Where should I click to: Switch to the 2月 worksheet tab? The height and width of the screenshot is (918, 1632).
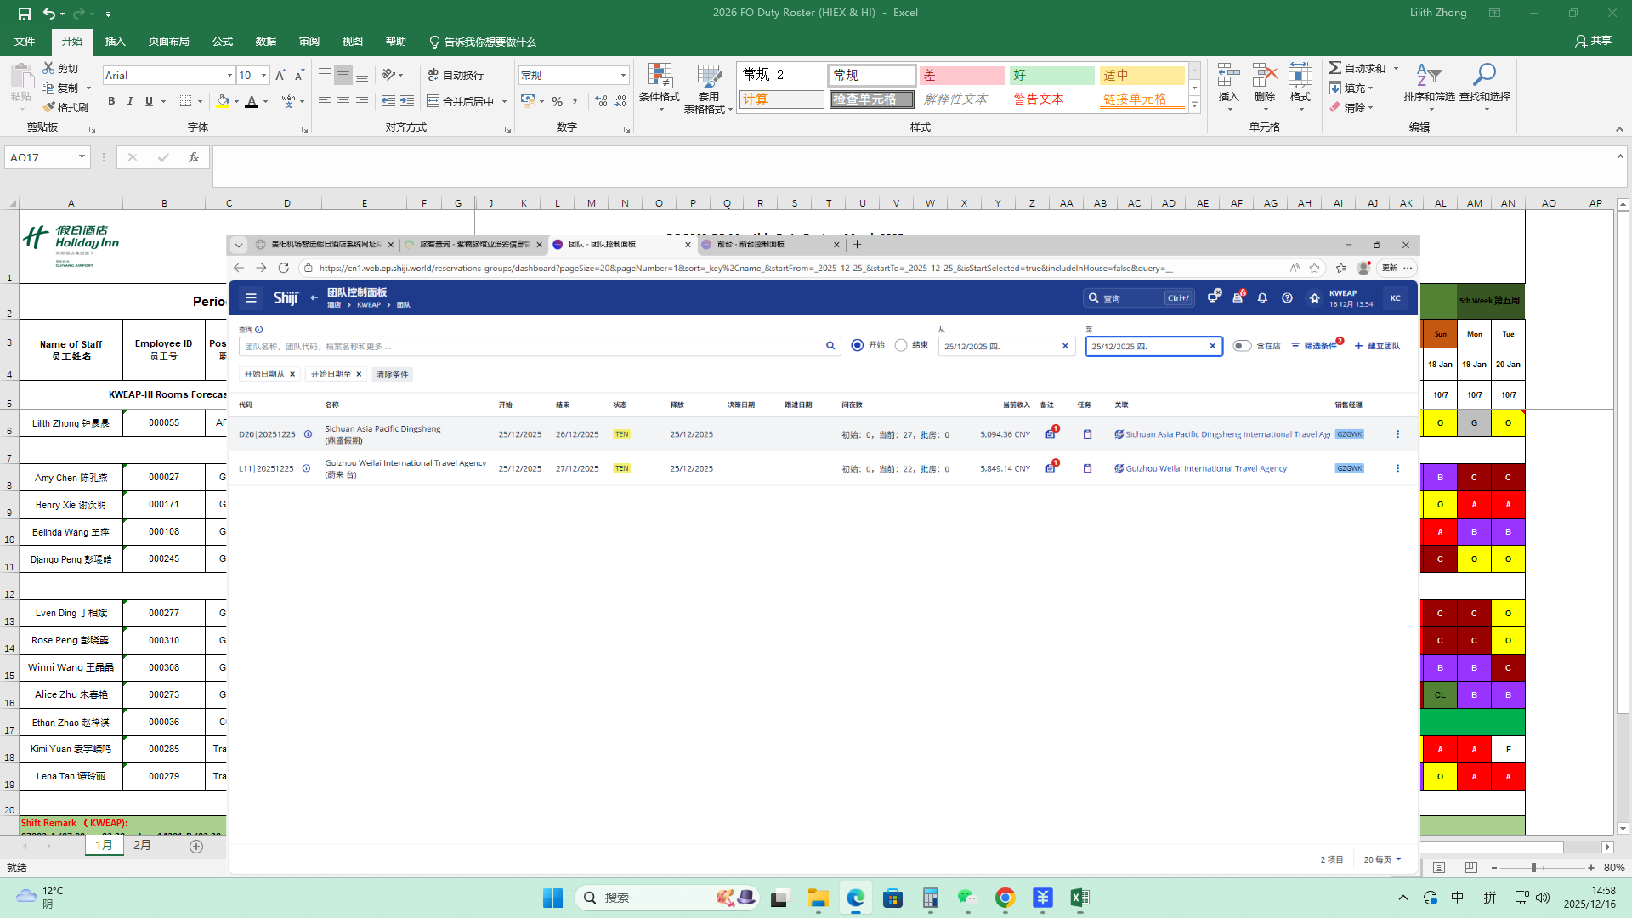142,845
